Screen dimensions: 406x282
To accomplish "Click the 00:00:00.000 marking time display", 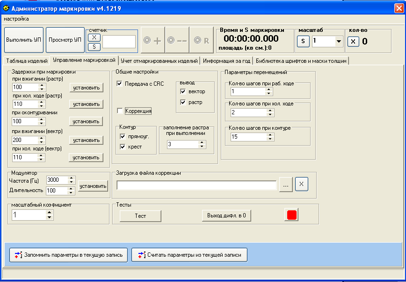I will pyautogui.click(x=251, y=39).
